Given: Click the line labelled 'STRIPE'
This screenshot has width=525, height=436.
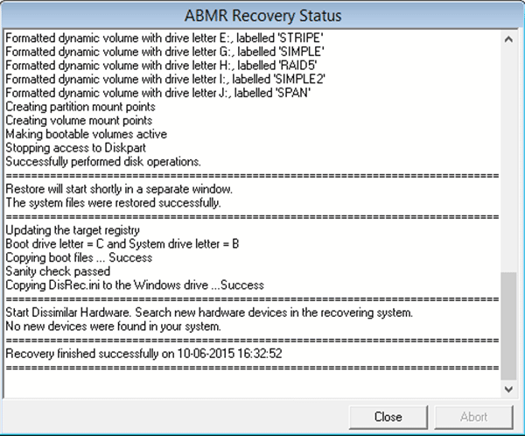Looking at the screenshot, I should tap(164, 38).
